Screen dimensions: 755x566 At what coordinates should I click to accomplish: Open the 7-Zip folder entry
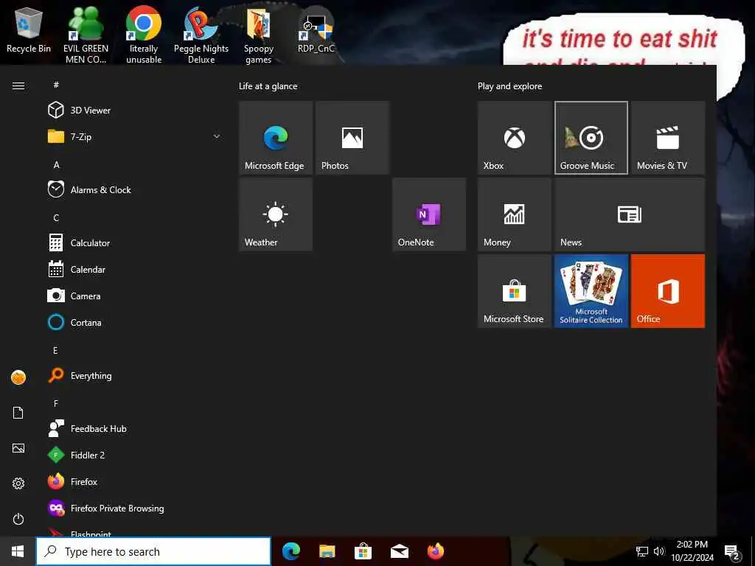pyautogui.click(x=135, y=136)
